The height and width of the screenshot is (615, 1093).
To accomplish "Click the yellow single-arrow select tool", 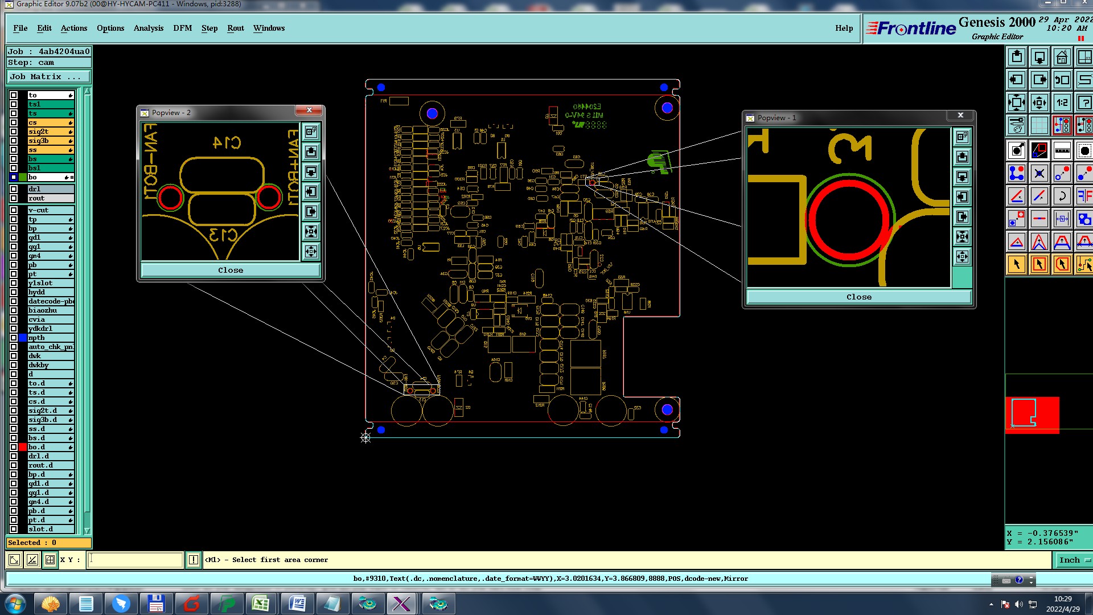I will coord(1017,264).
